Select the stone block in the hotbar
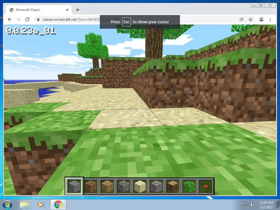The height and width of the screenshot is (210, 280). tap(74, 186)
